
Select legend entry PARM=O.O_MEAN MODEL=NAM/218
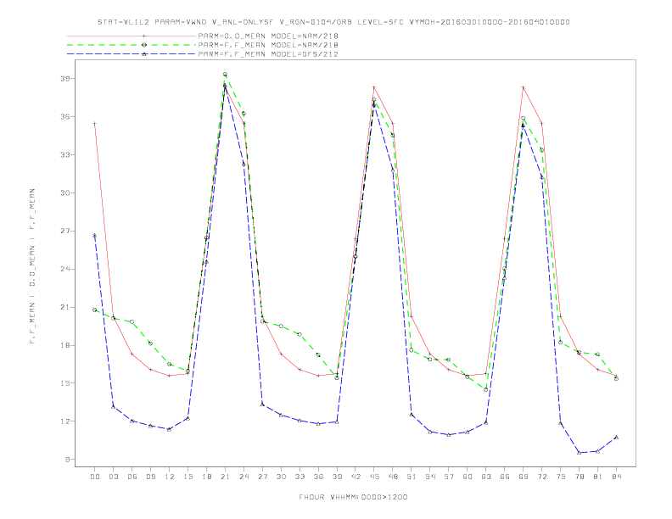[x=268, y=36]
